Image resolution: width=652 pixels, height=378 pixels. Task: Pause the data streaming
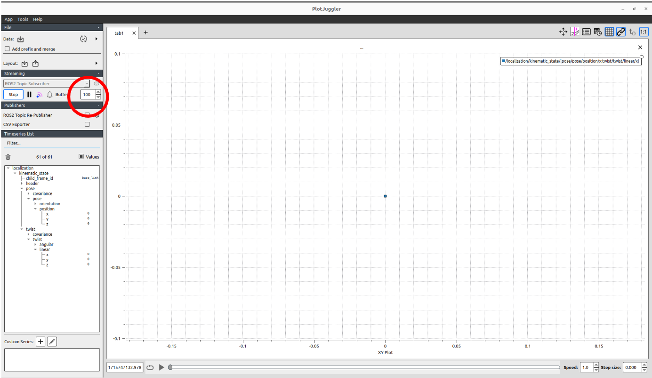[29, 95]
